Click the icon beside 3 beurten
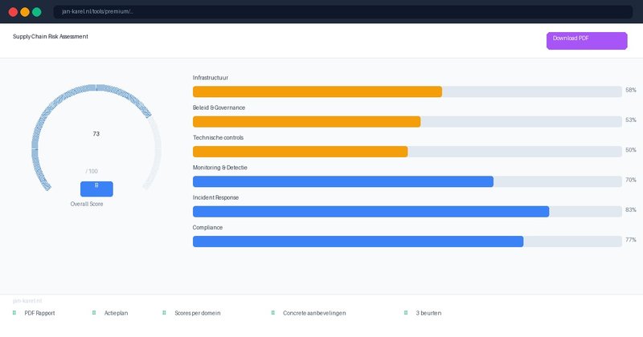Viewport: 643px width, 337px height. pyautogui.click(x=406, y=313)
